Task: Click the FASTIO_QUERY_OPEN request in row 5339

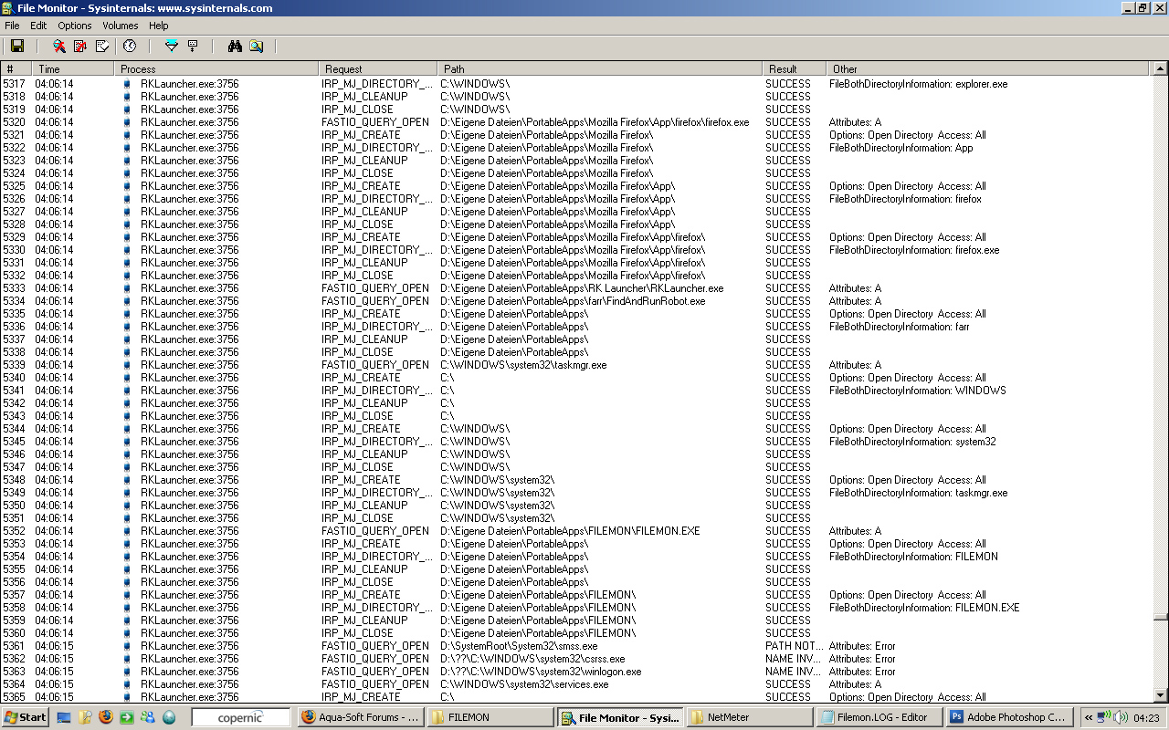Action: pos(375,364)
